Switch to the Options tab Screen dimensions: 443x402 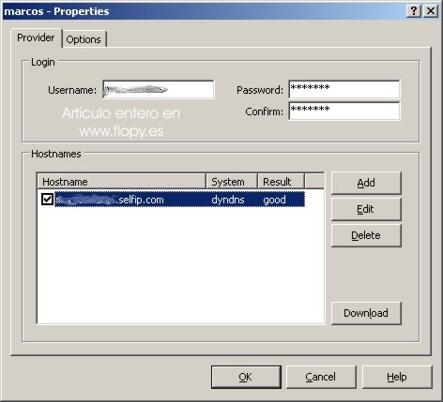pyautogui.click(x=84, y=39)
